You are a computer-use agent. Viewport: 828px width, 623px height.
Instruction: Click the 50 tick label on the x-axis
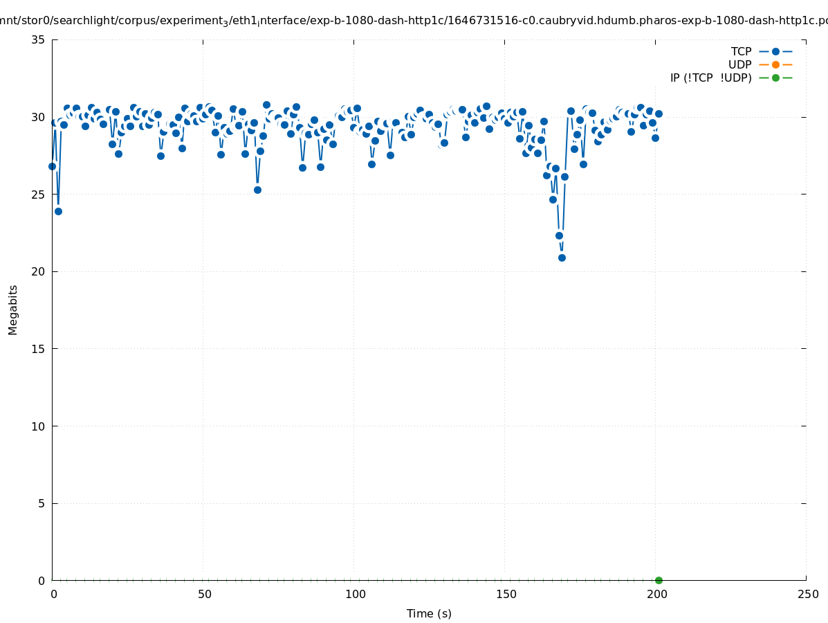coord(203,595)
